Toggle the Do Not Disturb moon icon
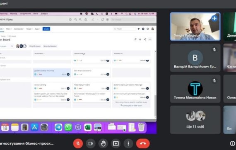The width and height of the screenshot is (236, 150). point(97,14)
